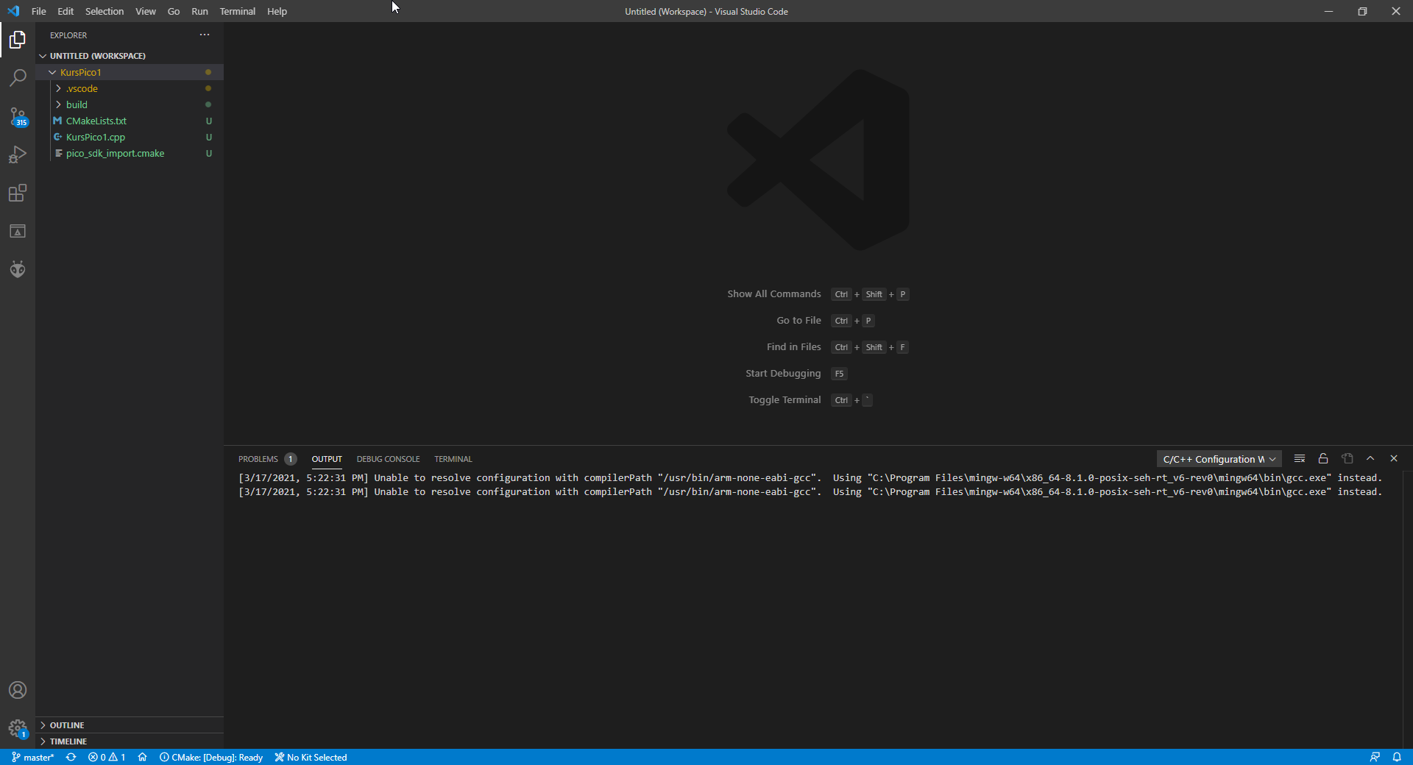Click CMake: [Debug]: Ready status item

click(211, 757)
